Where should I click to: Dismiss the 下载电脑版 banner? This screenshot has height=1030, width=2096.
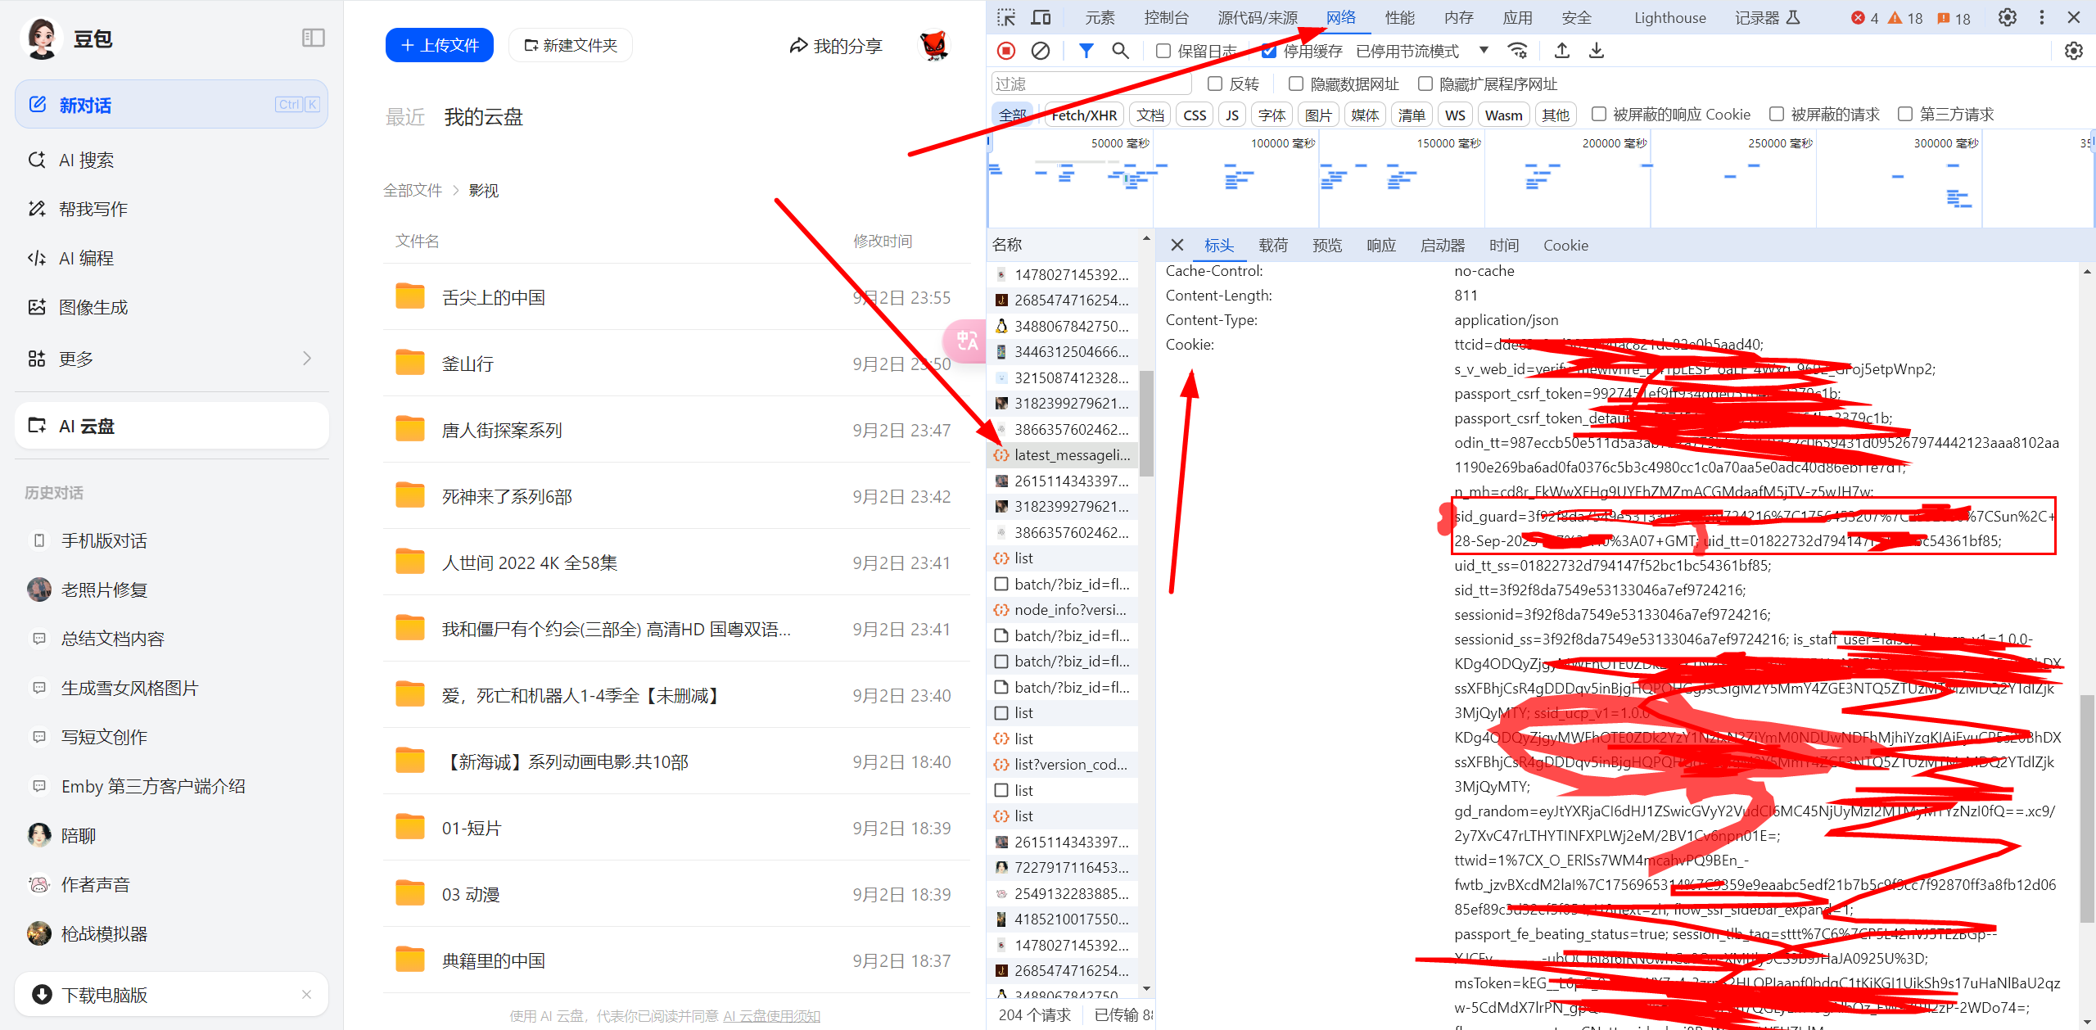306,994
